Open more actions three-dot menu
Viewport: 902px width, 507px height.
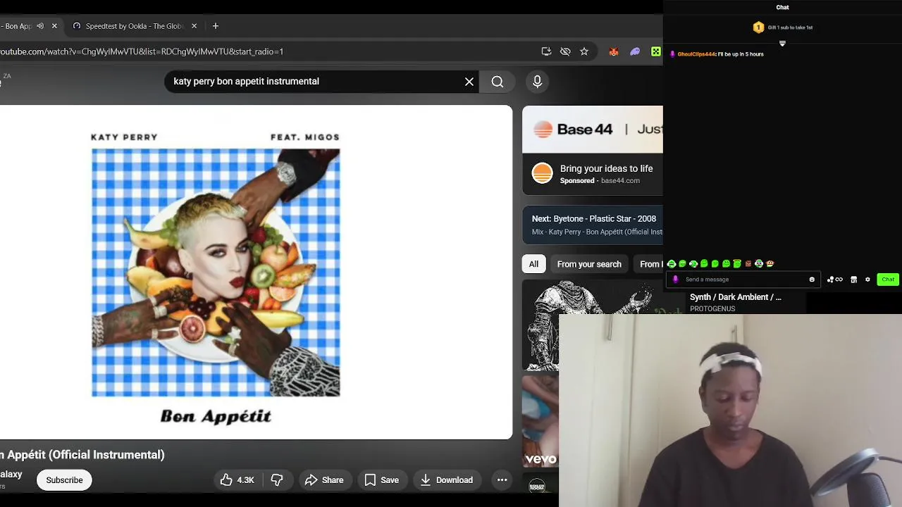pos(502,480)
